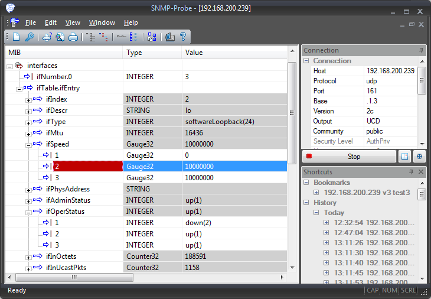This screenshot has height=299, width=431.
Task: Expand the ifAdminStatus node
Action: 28,201
